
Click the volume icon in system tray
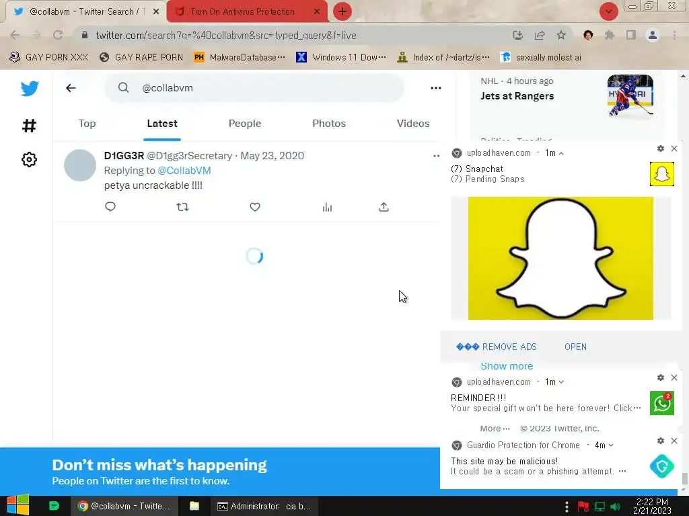(615, 507)
